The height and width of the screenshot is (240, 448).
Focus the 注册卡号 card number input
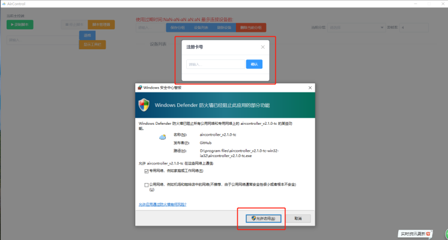click(x=216, y=64)
